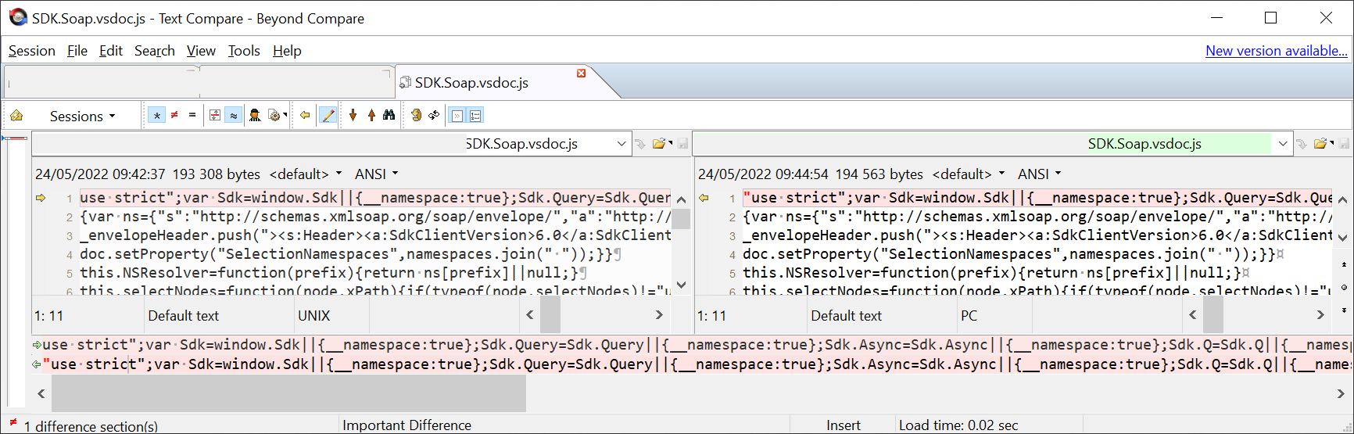Click left pane save disk icon
This screenshot has height=434, width=1354.
coord(682,144)
